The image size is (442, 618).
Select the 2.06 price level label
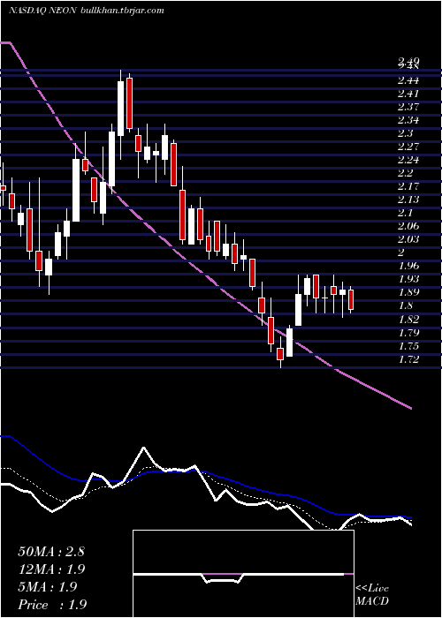(x=408, y=226)
